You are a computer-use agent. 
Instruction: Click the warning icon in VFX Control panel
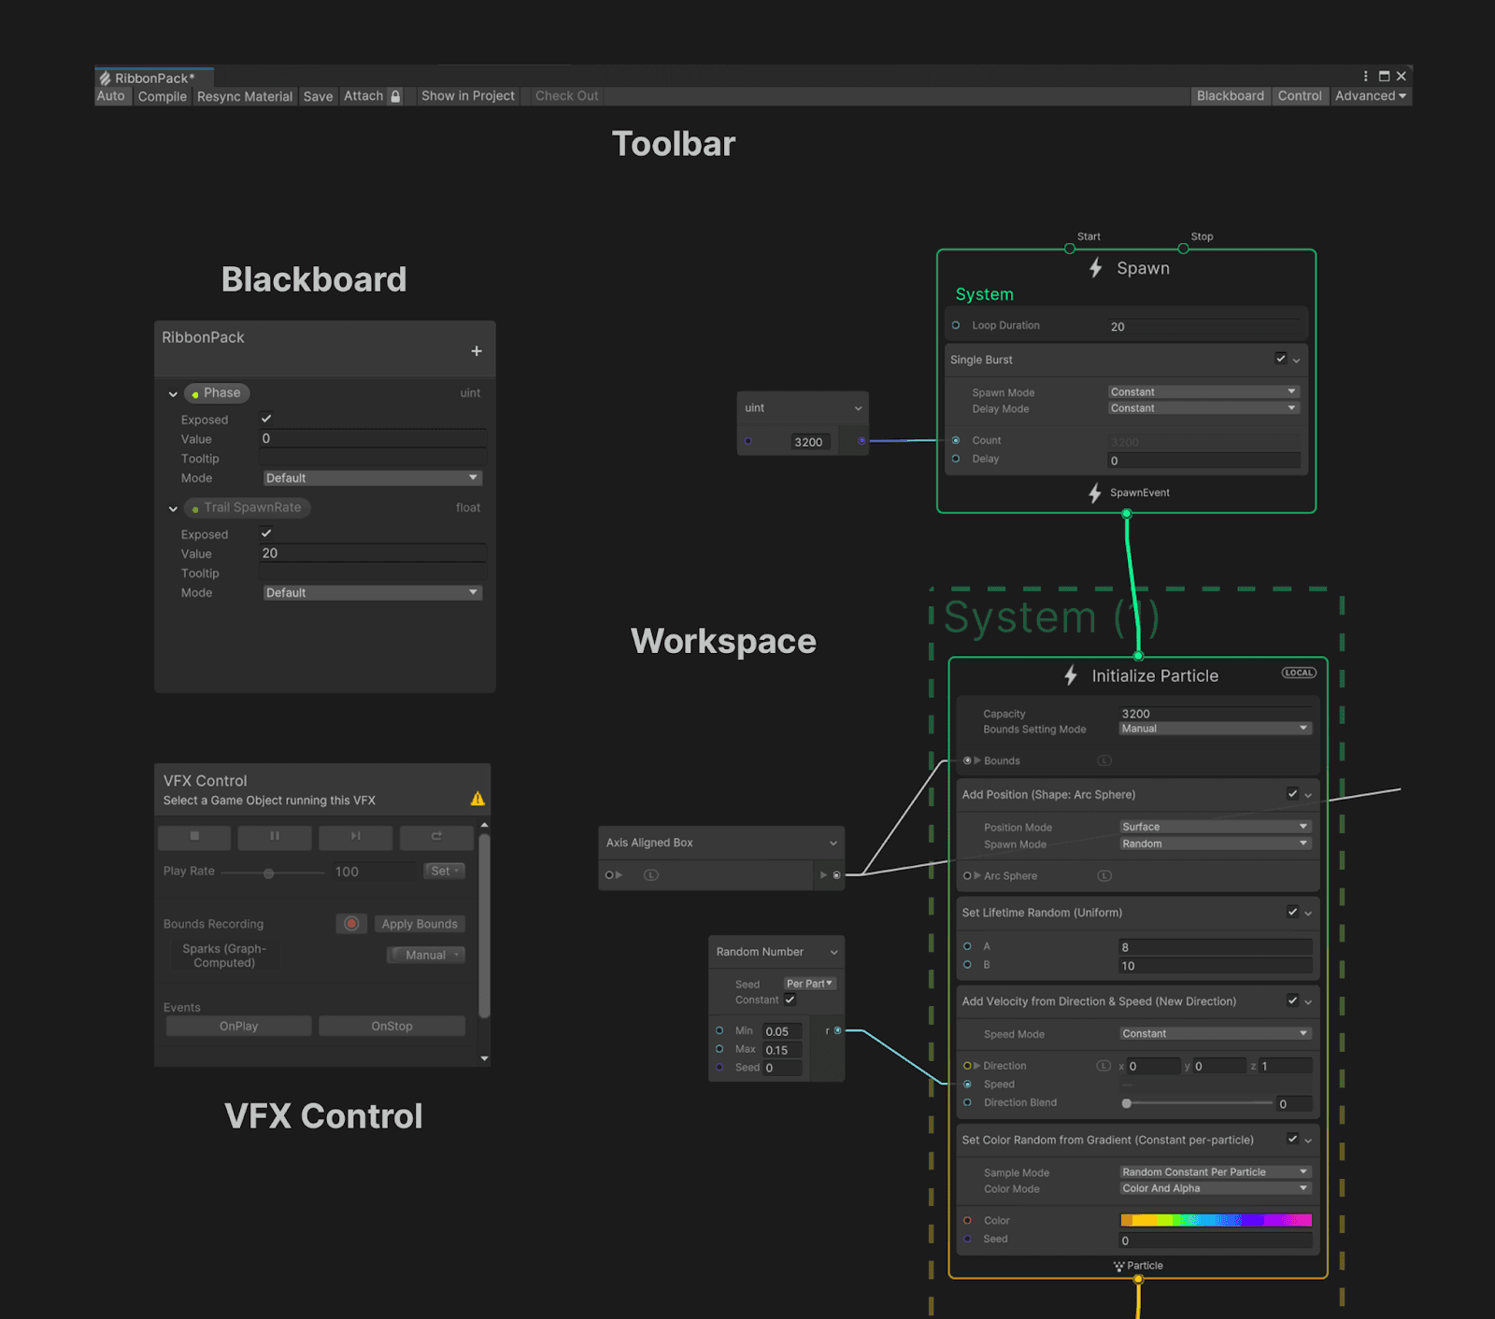[x=479, y=798]
